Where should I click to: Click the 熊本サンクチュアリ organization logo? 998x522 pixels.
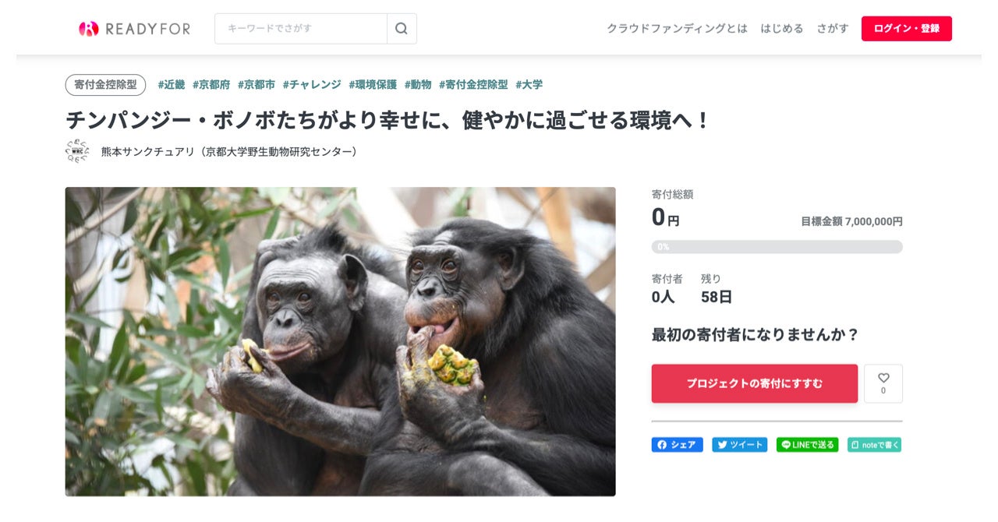coord(77,151)
